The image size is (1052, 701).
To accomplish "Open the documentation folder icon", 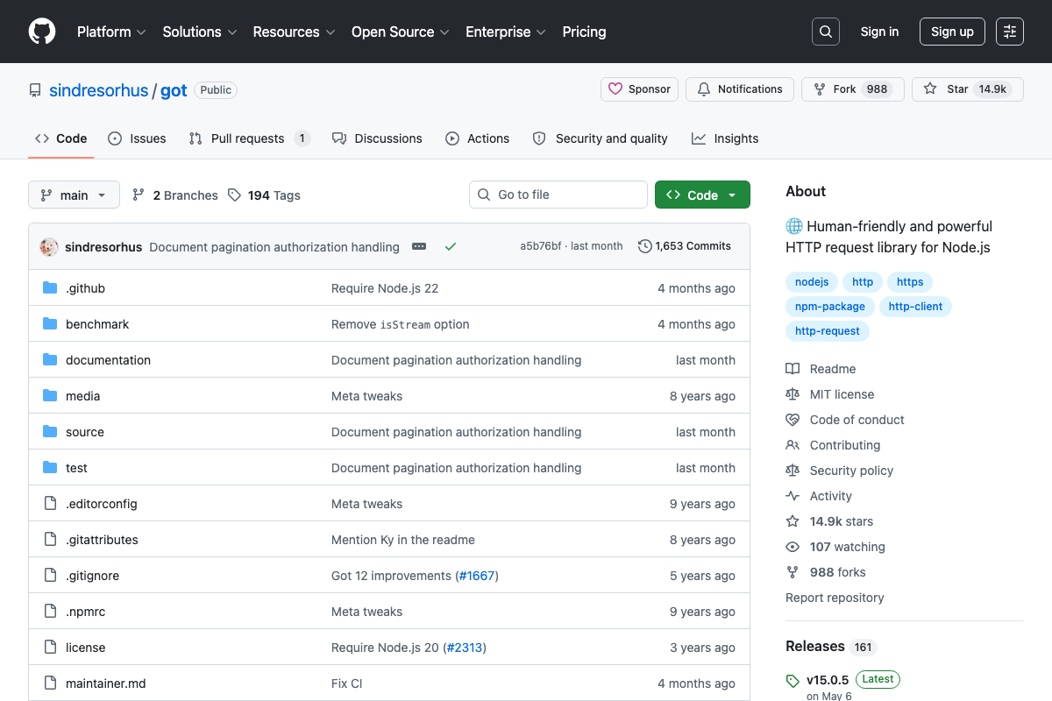I will click(x=50, y=360).
